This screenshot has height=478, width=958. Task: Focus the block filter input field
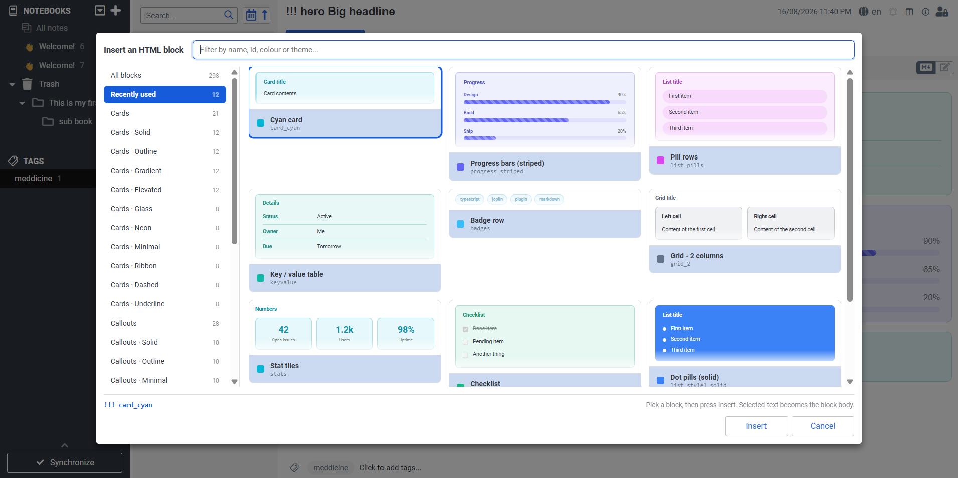523,50
